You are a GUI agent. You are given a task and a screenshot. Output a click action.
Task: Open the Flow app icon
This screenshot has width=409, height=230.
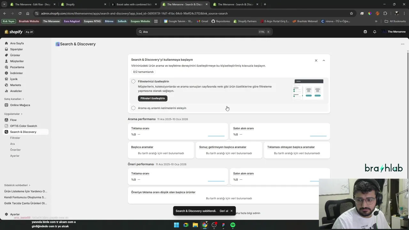[6, 120]
